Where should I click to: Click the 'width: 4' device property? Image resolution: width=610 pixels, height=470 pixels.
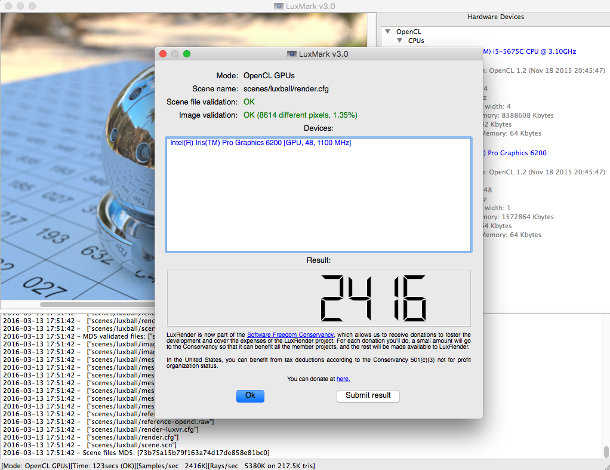[498, 107]
